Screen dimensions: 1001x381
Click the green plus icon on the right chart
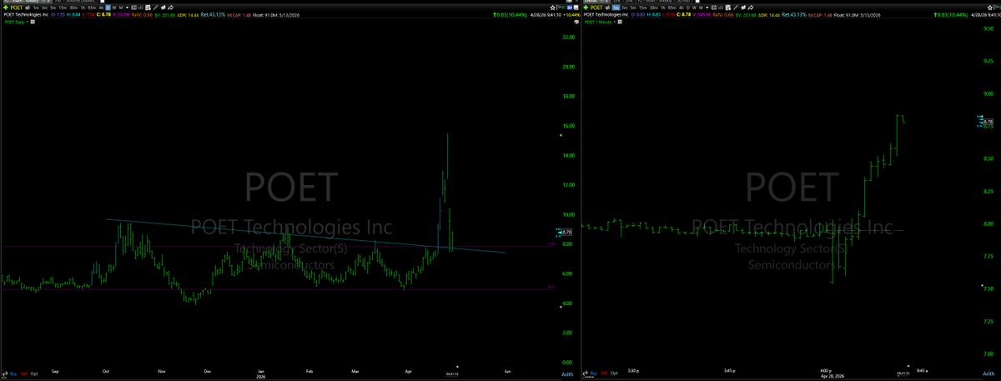[586, 8]
